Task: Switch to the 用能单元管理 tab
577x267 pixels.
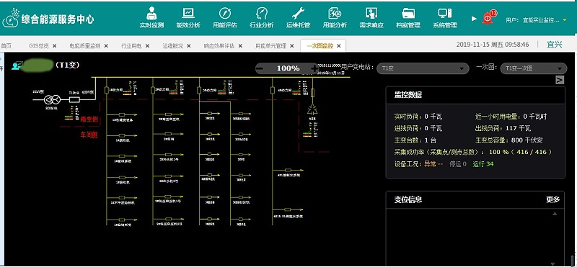Action: coord(271,46)
